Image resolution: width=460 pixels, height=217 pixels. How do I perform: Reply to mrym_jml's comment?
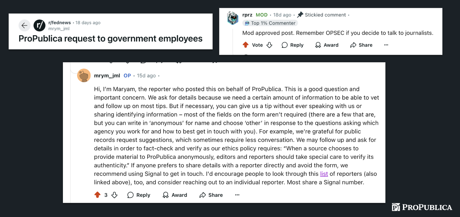pos(139,195)
